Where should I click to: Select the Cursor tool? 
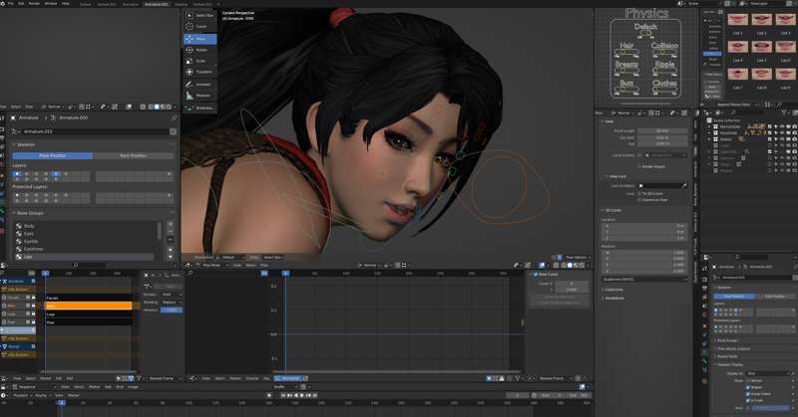click(199, 27)
